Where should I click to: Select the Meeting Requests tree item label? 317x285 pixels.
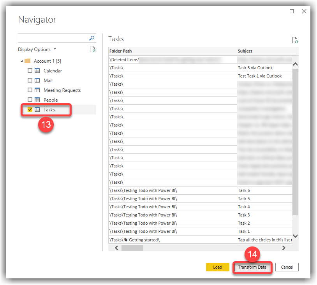(62, 90)
